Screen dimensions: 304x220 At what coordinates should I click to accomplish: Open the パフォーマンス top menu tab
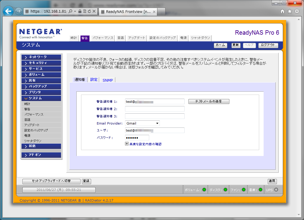(103, 38)
